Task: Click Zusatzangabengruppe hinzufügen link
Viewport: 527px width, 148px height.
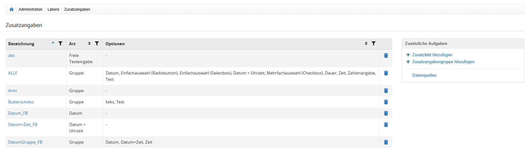Action: (443, 62)
